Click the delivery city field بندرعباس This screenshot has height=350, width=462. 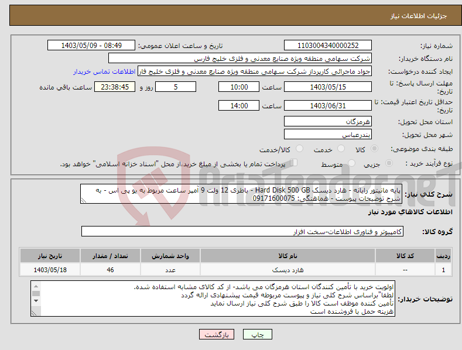pos(328,135)
